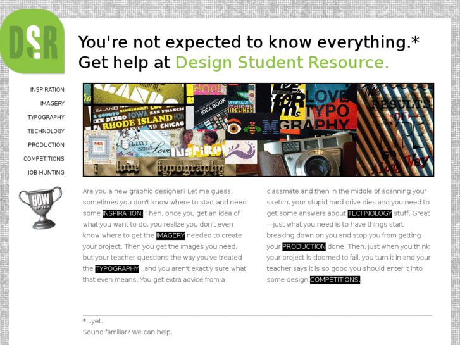Click the green Design Student Resource heading
This screenshot has height=345, width=460.
(x=282, y=63)
